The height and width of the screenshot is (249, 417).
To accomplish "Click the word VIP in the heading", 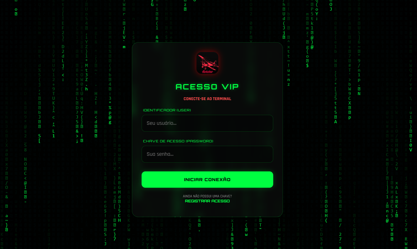I will 230,87.
